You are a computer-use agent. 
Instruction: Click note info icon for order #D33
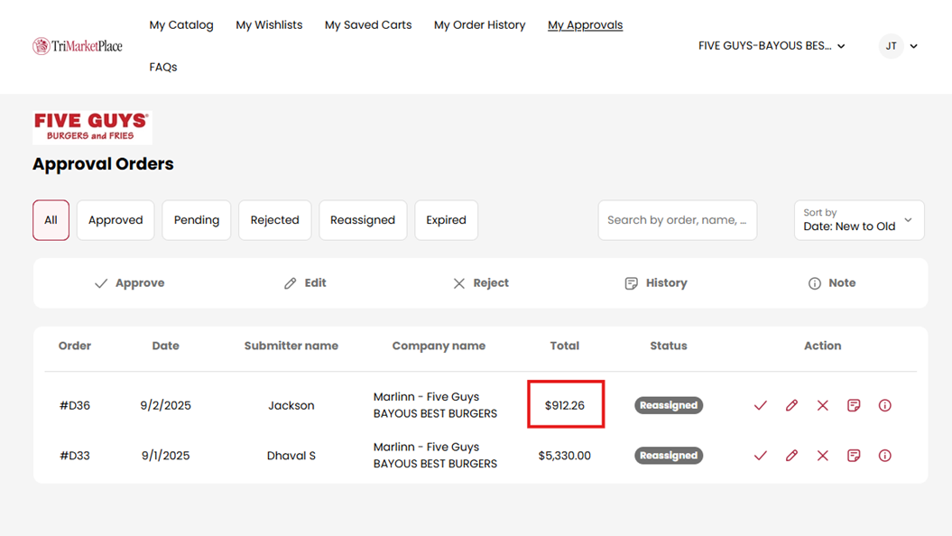point(884,456)
